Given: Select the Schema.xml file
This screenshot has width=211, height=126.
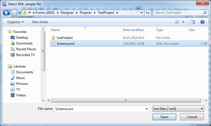Looking at the screenshot, I should tap(129, 44).
